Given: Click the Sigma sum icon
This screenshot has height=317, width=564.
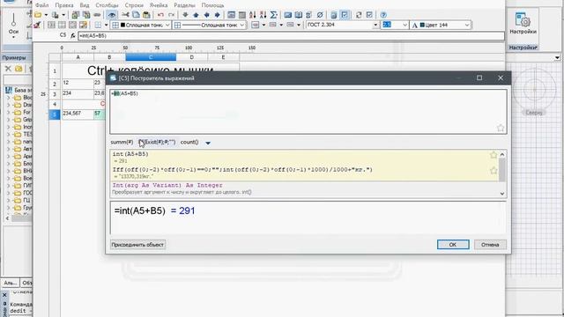Looking at the screenshot, I should 274,15.
